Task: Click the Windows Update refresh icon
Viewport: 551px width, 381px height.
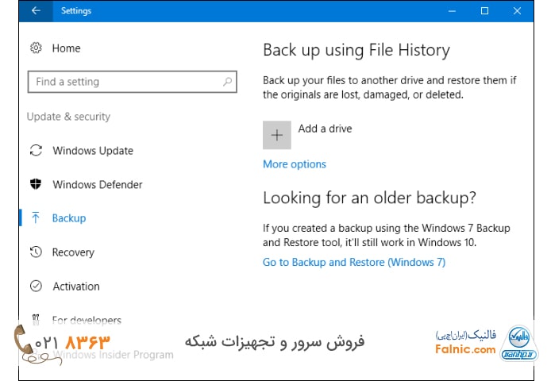Action: pos(36,151)
